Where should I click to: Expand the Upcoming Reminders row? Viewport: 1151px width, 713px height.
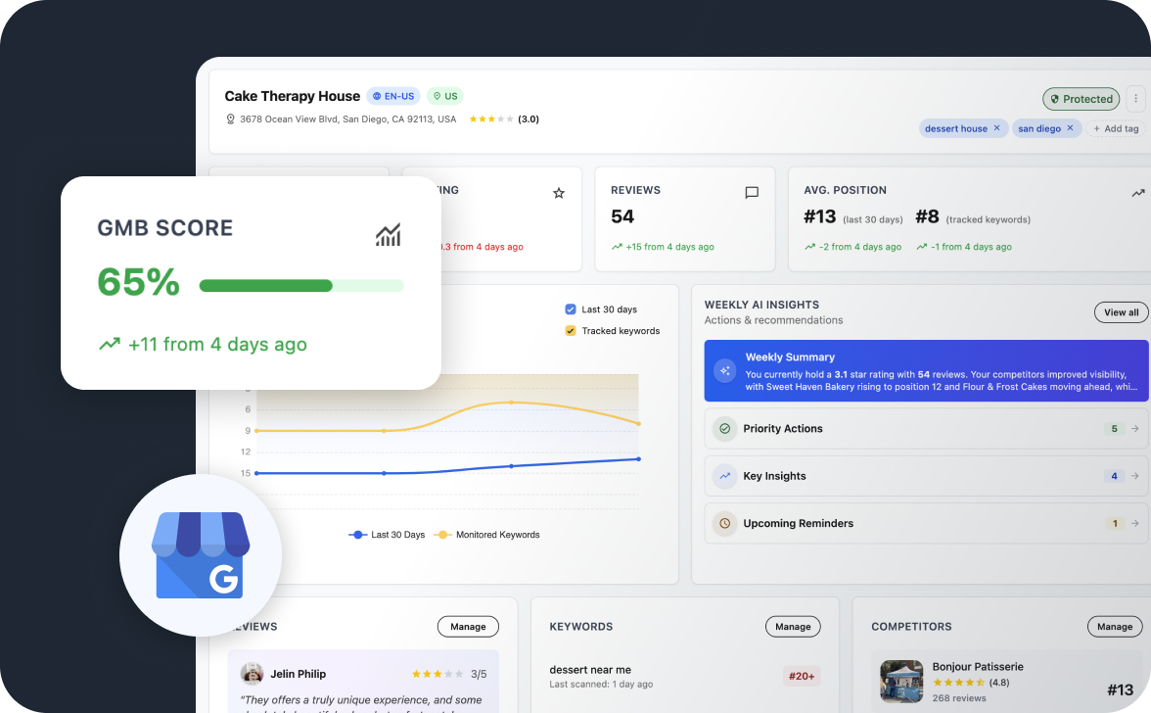tap(926, 523)
